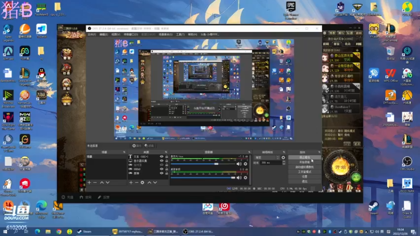Click the 退出 button in OBS
420x236 pixels.
click(x=304, y=181)
